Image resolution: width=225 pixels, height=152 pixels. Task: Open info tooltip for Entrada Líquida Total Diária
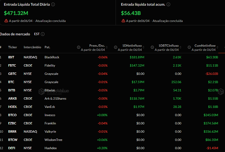pyautogui.click(x=53, y=4)
